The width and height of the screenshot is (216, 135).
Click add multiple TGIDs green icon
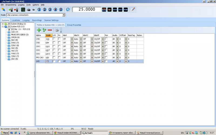(44, 30)
